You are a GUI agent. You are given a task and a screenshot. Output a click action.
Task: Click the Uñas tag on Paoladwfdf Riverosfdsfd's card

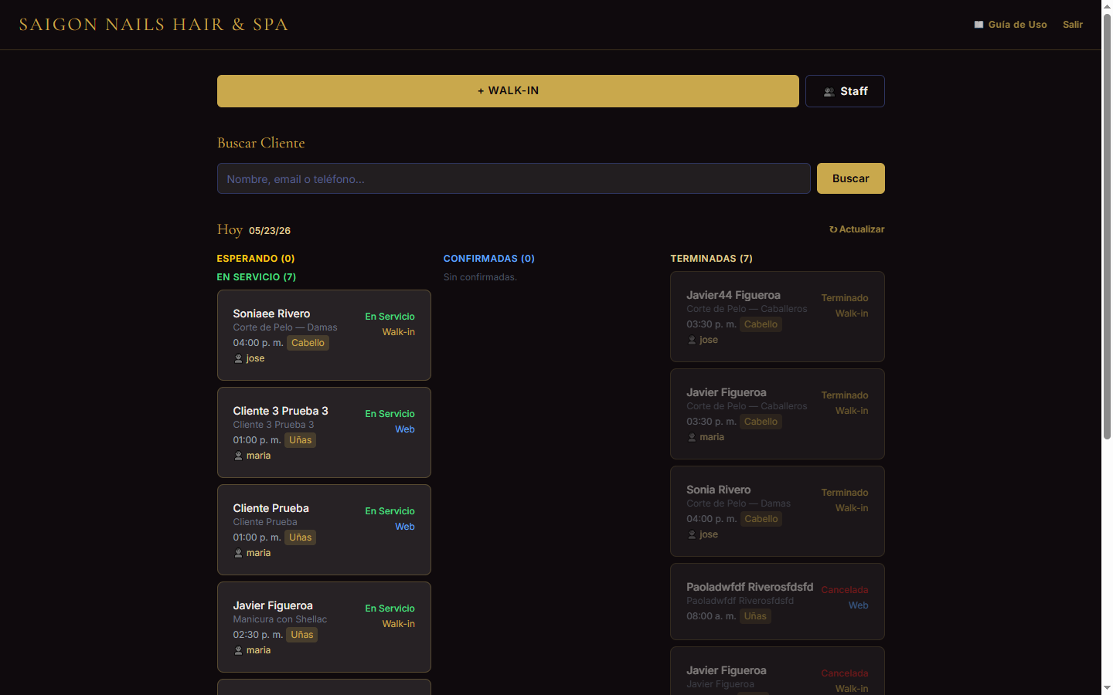tap(755, 616)
